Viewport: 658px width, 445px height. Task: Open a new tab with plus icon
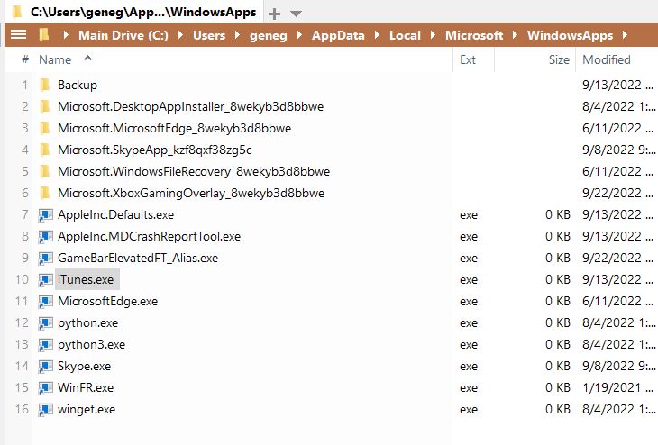coord(274,14)
